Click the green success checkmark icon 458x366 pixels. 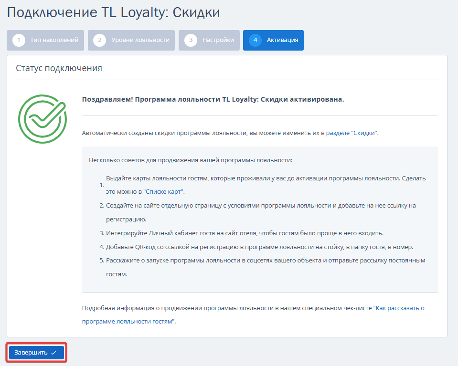point(43,119)
